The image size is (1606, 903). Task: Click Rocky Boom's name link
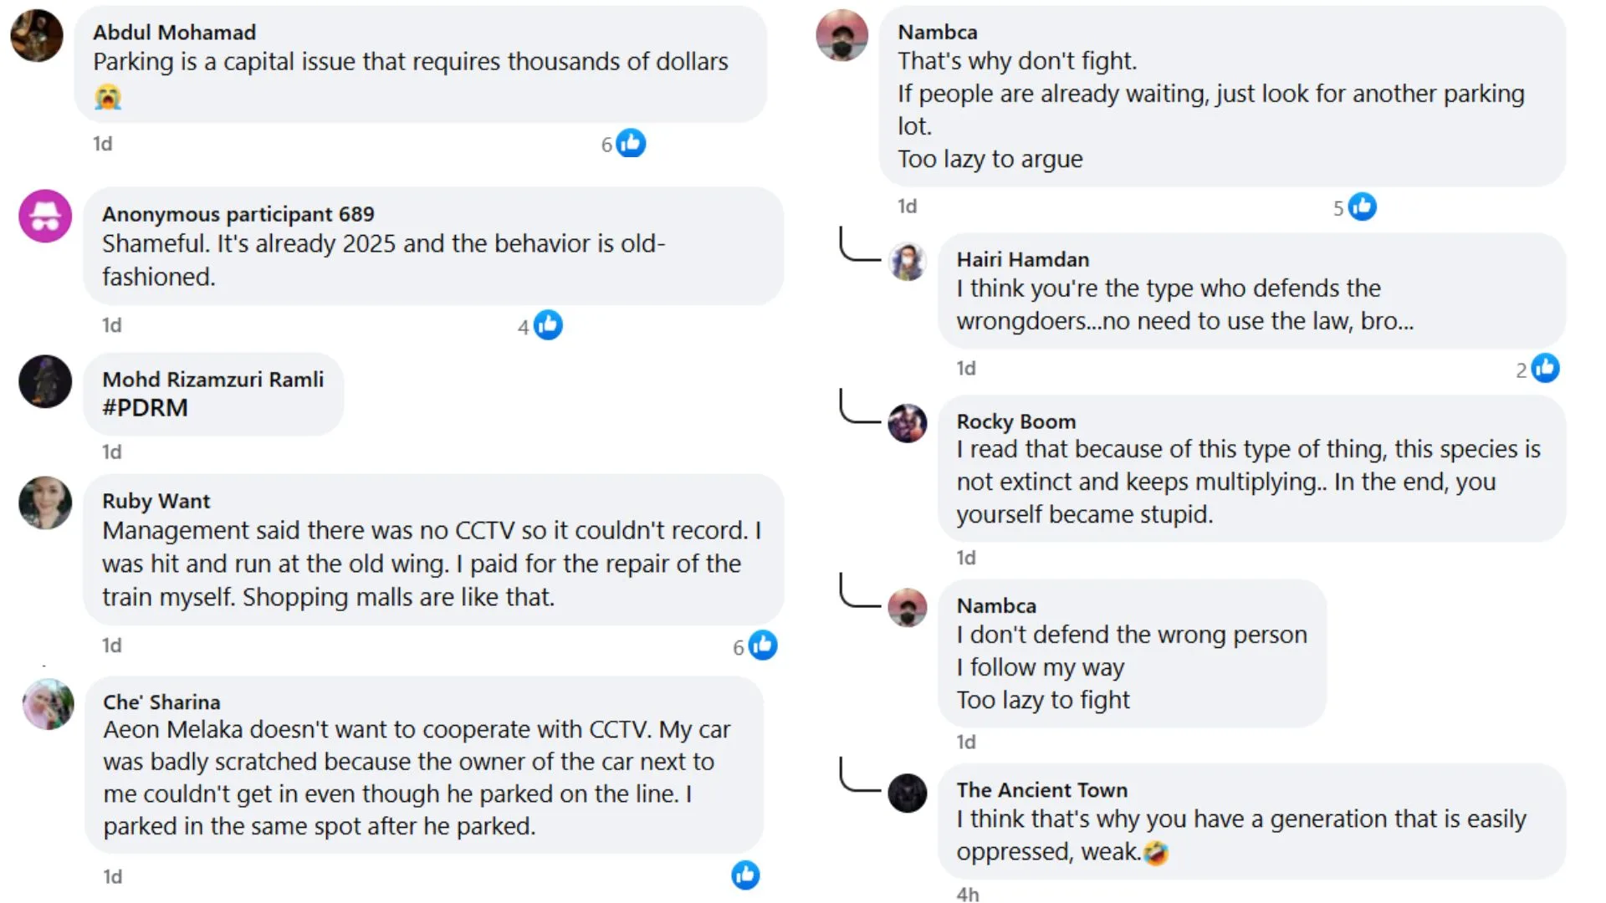[1015, 421]
